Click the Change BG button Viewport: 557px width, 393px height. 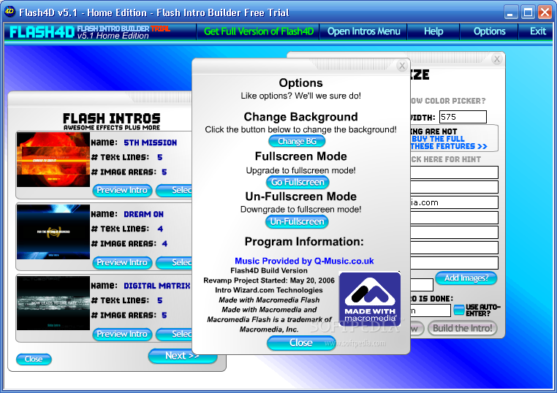click(x=297, y=141)
